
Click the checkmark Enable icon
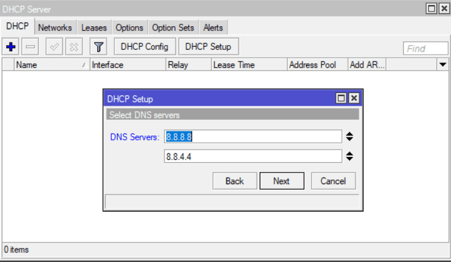(x=55, y=46)
